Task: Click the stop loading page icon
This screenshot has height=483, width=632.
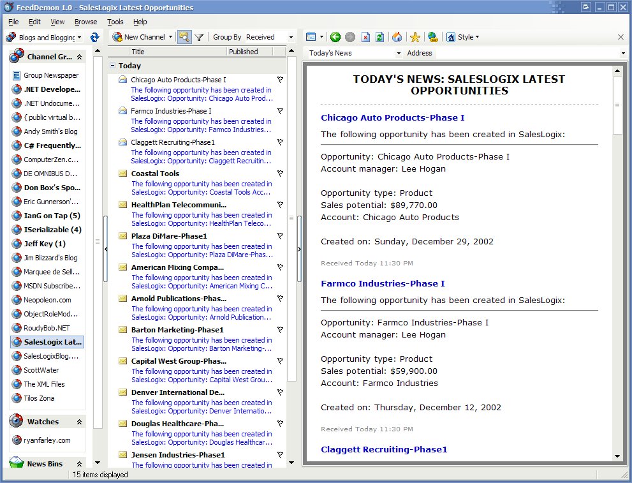Action: coord(365,37)
